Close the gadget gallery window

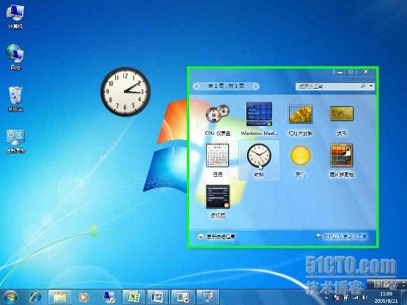[366, 72]
